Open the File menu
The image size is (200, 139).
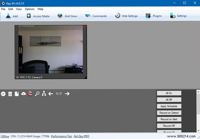3,9
